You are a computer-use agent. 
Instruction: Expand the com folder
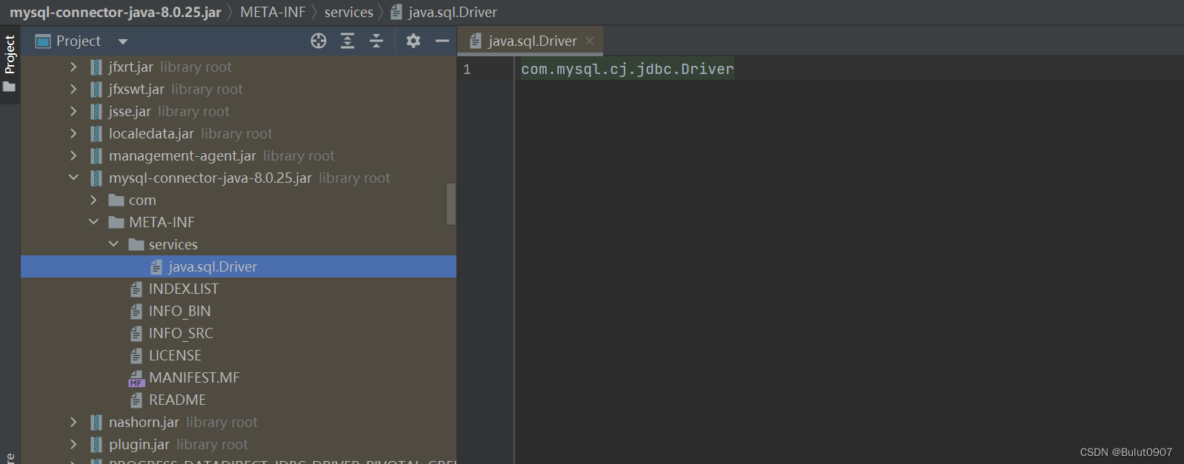tap(93, 200)
